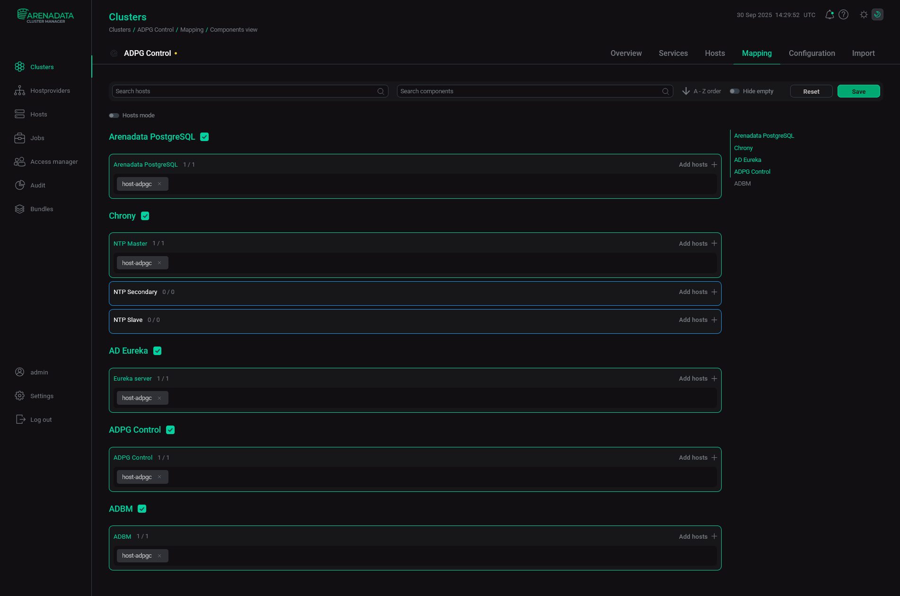The height and width of the screenshot is (596, 900).
Task: Toggle the Hide empty switch
Action: (734, 91)
